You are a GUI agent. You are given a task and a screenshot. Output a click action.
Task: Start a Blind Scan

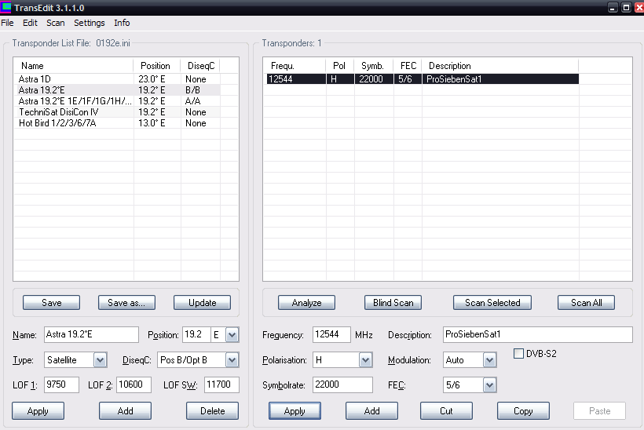(x=393, y=303)
